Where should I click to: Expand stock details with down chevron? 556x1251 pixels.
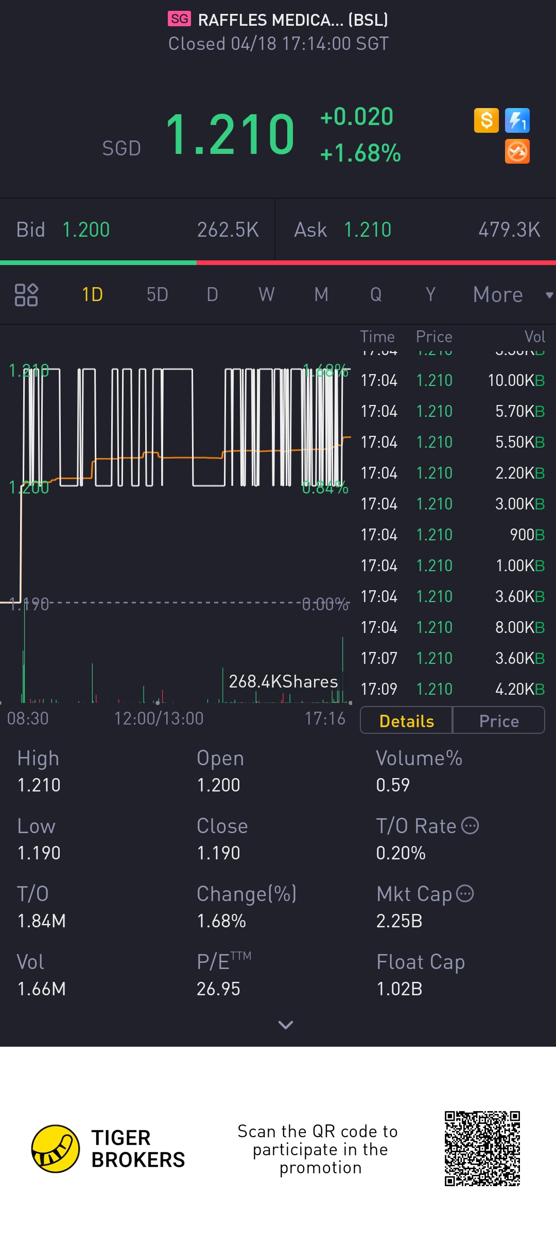[x=286, y=1025]
